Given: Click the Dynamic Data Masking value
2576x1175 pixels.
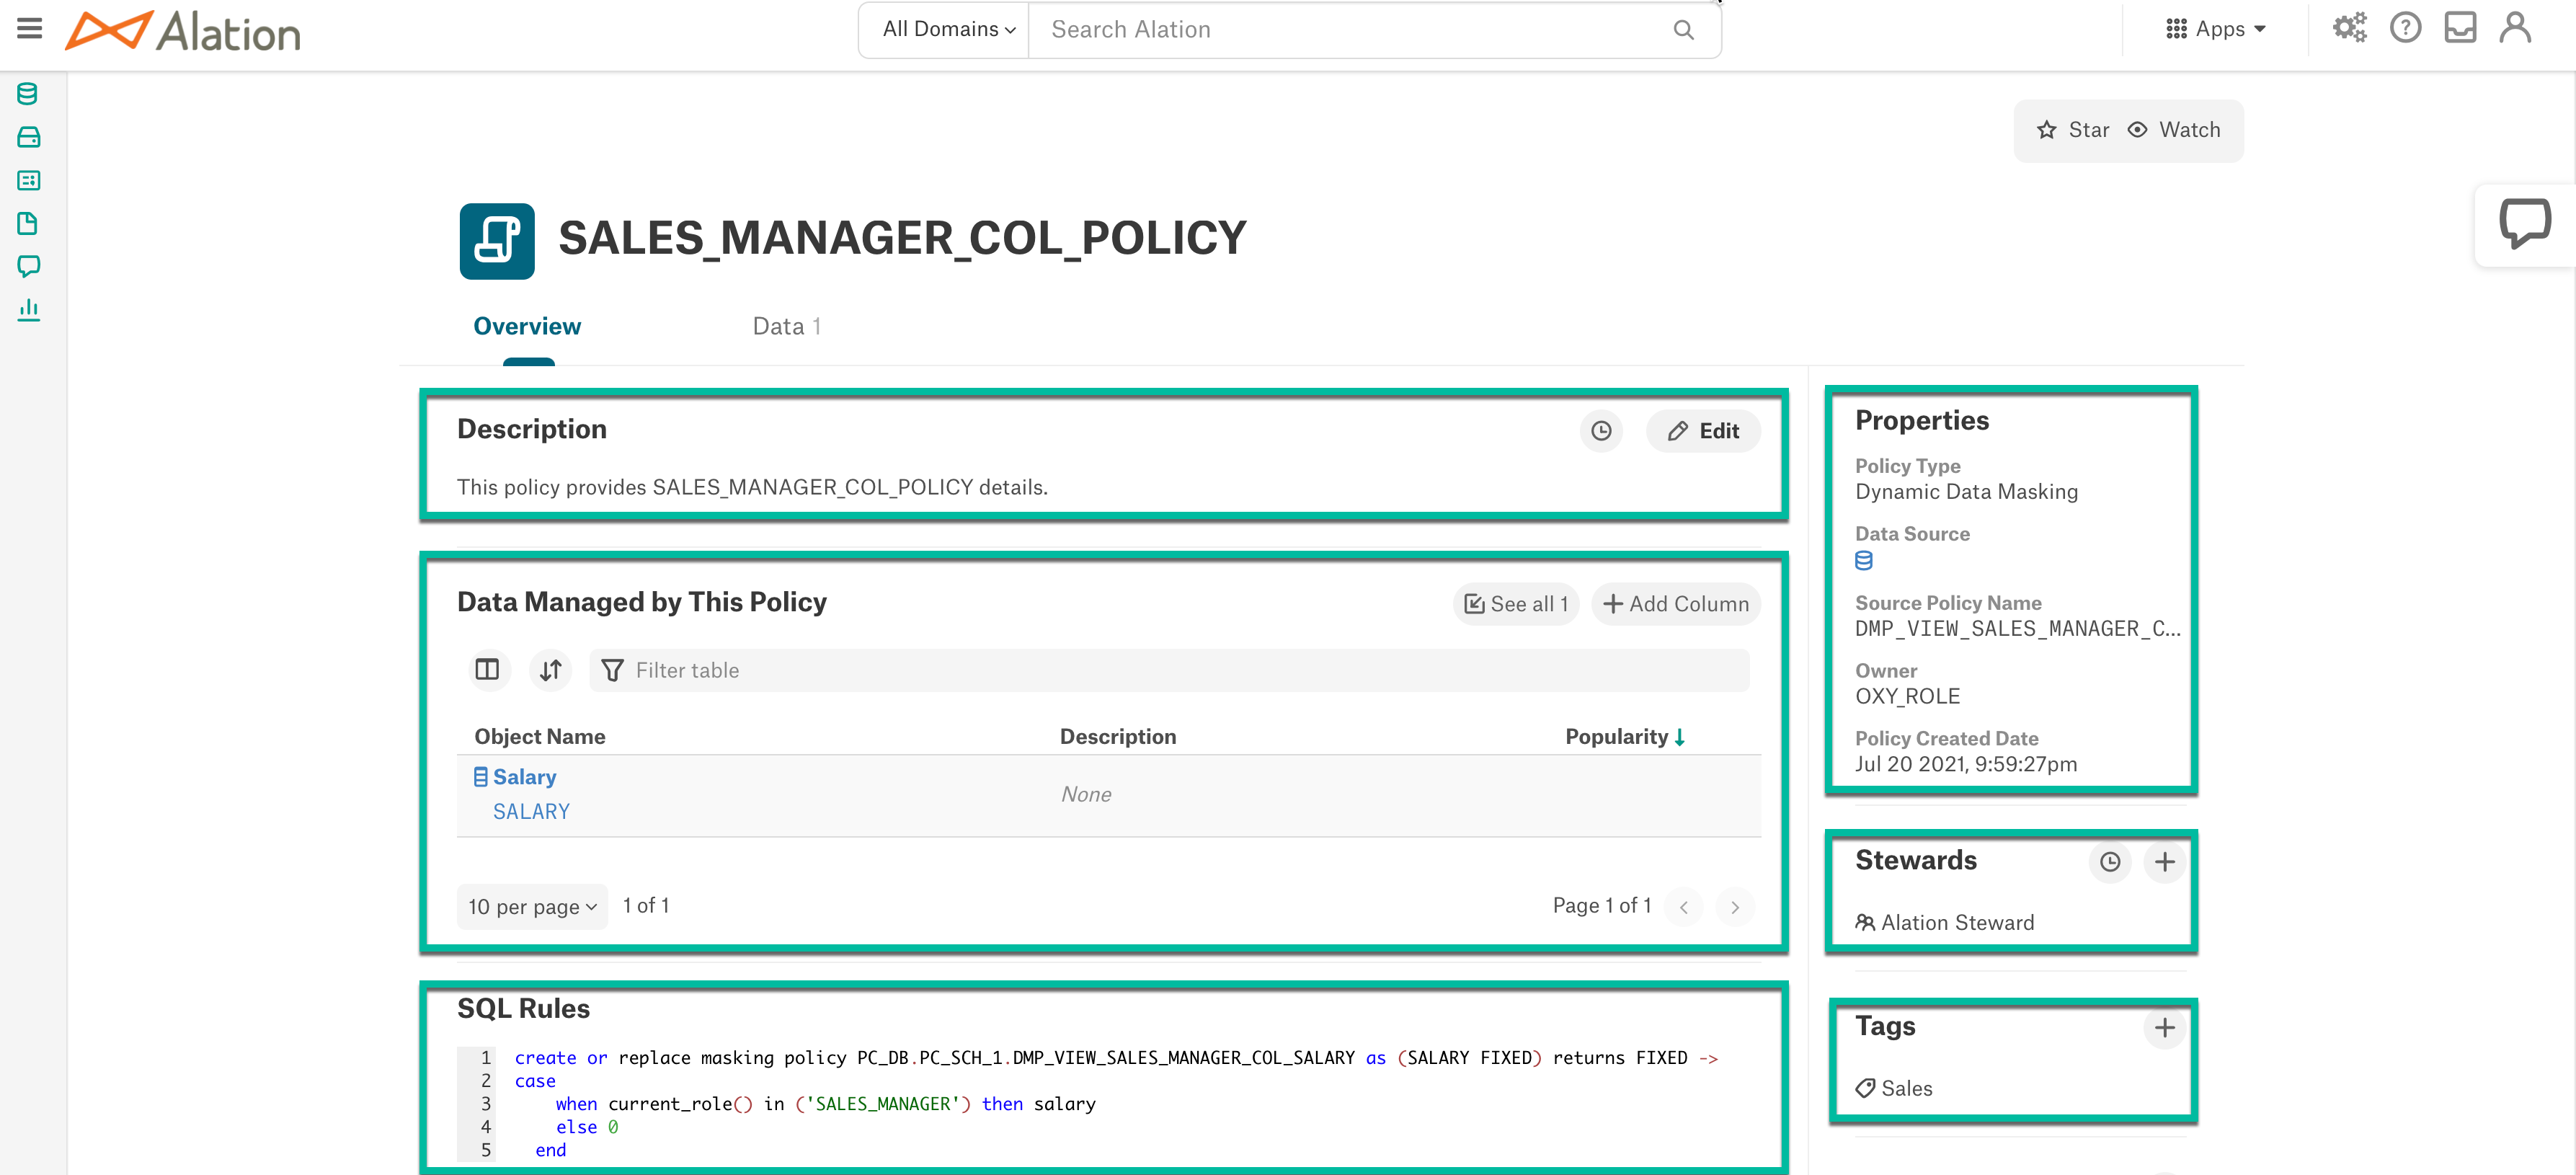Looking at the screenshot, I should tap(1966, 492).
